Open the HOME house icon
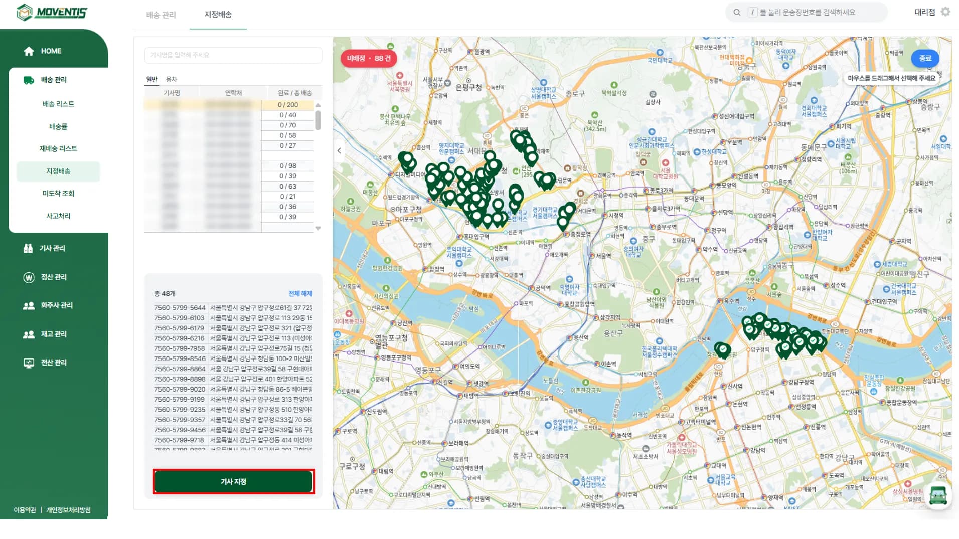The height and width of the screenshot is (539, 959). click(x=29, y=51)
